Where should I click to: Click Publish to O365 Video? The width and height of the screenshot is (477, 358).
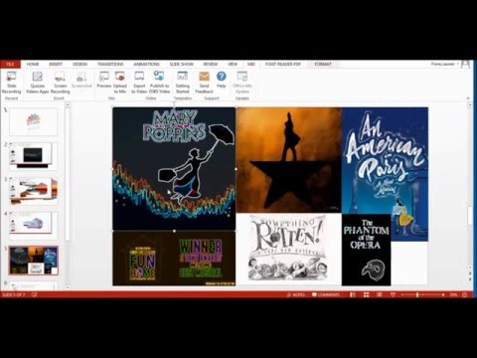(159, 83)
